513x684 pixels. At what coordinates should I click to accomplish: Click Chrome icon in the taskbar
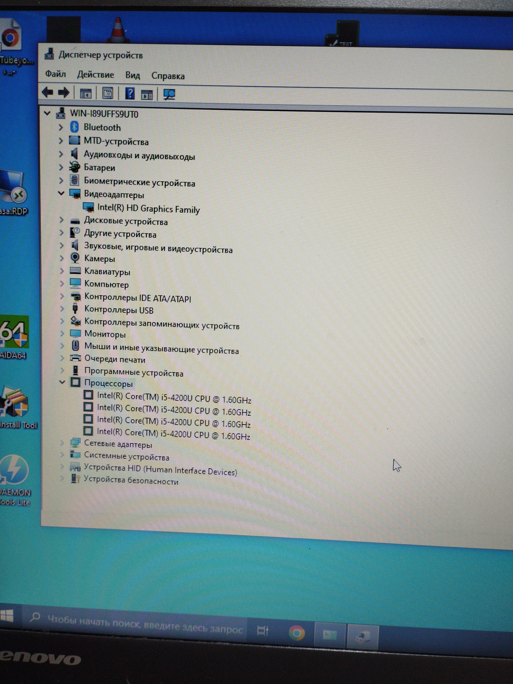(x=297, y=633)
